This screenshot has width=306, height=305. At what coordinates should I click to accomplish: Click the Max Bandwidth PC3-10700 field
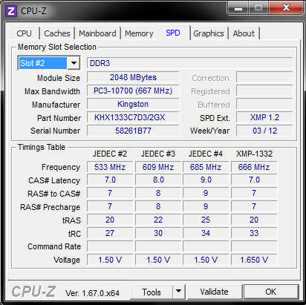click(133, 91)
